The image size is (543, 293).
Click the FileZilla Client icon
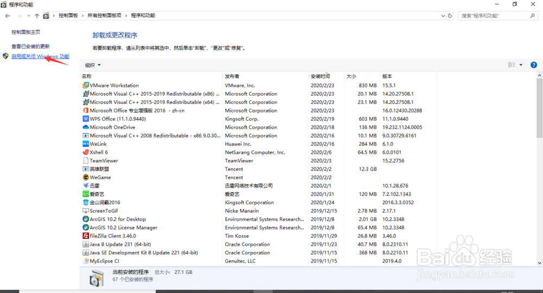pyautogui.click(x=86, y=236)
